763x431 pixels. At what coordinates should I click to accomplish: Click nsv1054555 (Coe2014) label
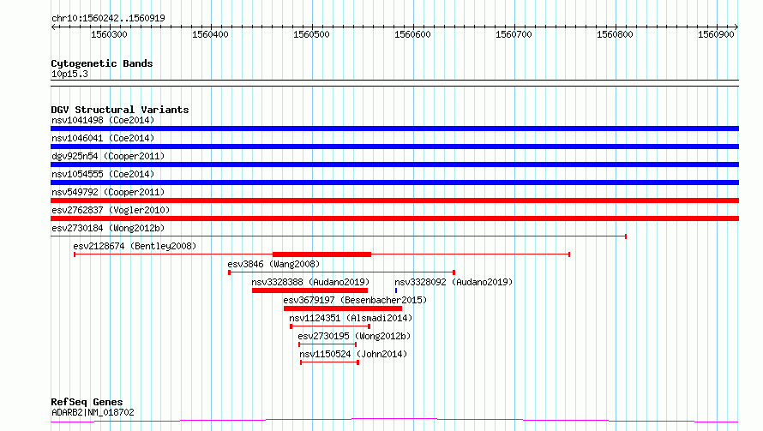click(103, 174)
